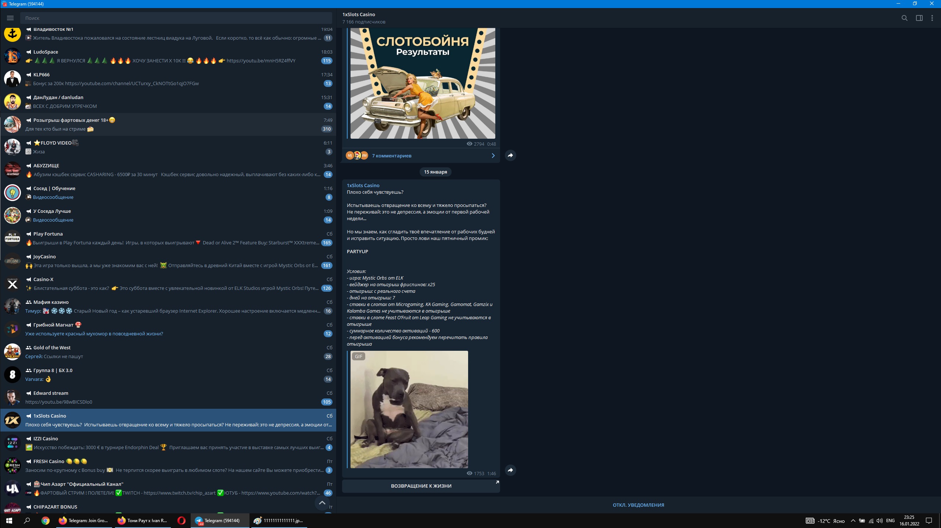Switch to Firefox Тони Раут x Ivan R... window
The image size is (941, 528).
tap(143, 520)
